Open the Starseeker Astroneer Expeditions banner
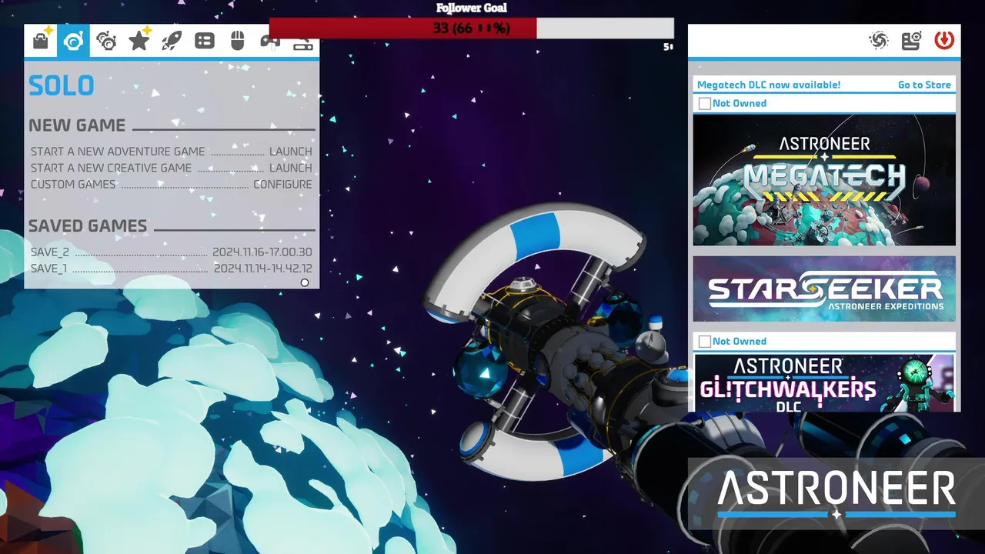 click(824, 289)
